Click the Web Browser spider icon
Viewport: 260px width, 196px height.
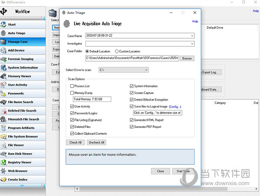3,171
